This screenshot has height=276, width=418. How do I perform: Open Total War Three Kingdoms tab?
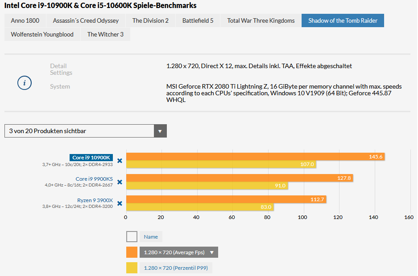coord(261,20)
